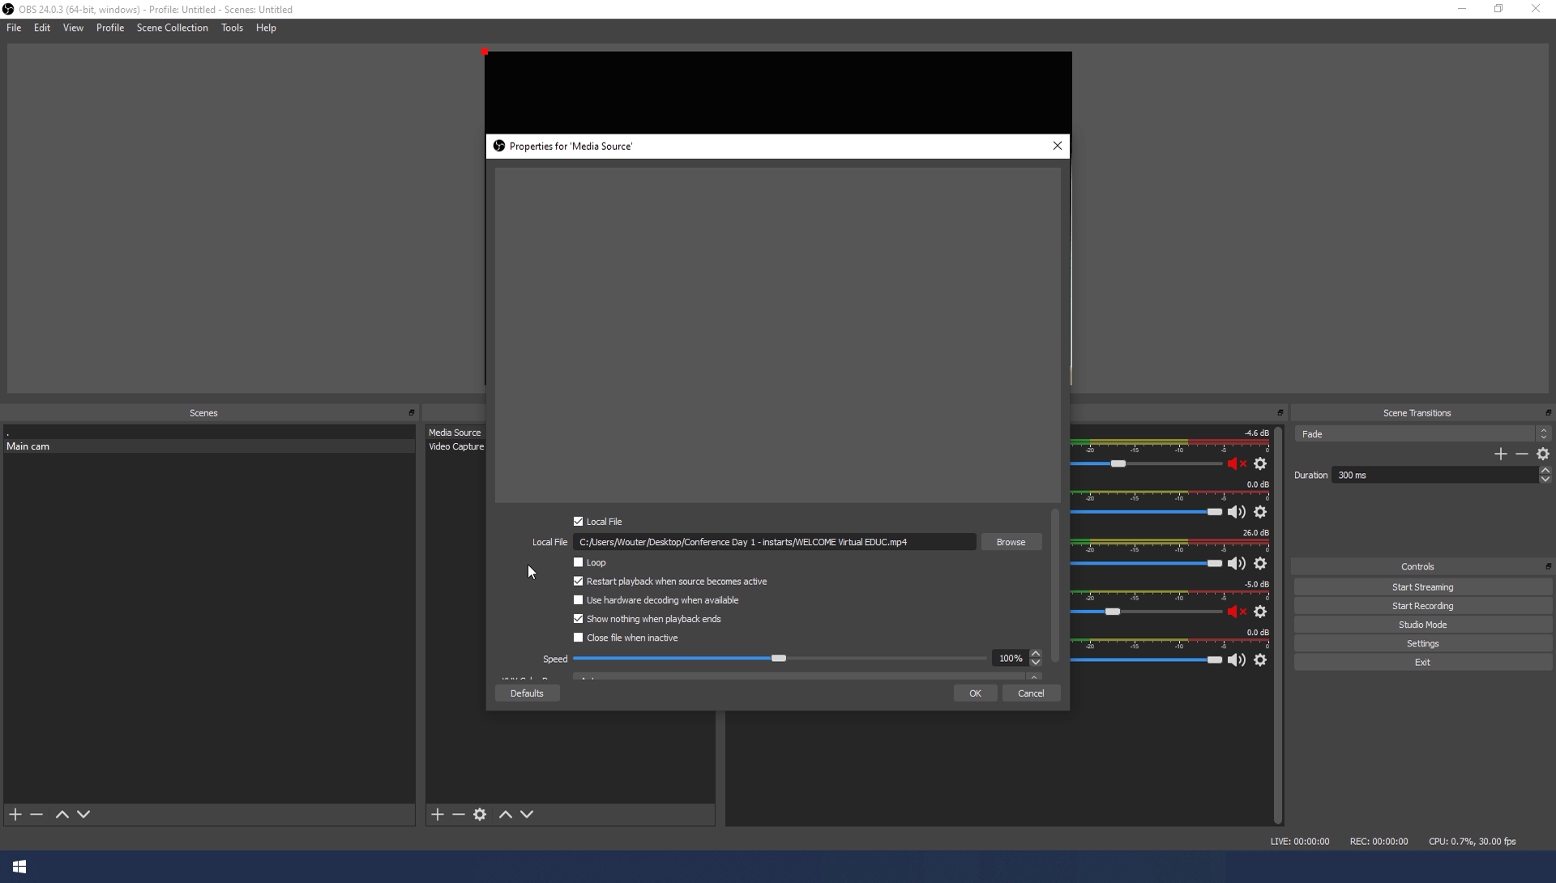Toggle Use hardware decoding when available
This screenshot has width=1556, height=883.
click(x=579, y=600)
